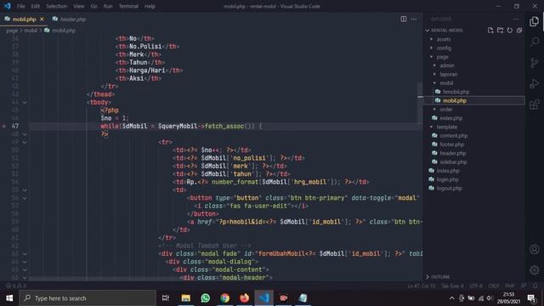Click New File icon in explorer header
This screenshot has height=306, width=544.
pyautogui.click(x=490, y=31)
